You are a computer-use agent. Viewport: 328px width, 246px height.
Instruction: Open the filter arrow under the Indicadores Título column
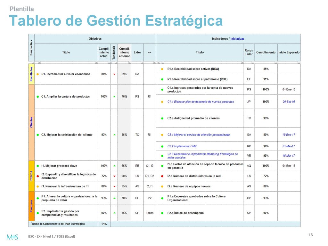point(242,62)
